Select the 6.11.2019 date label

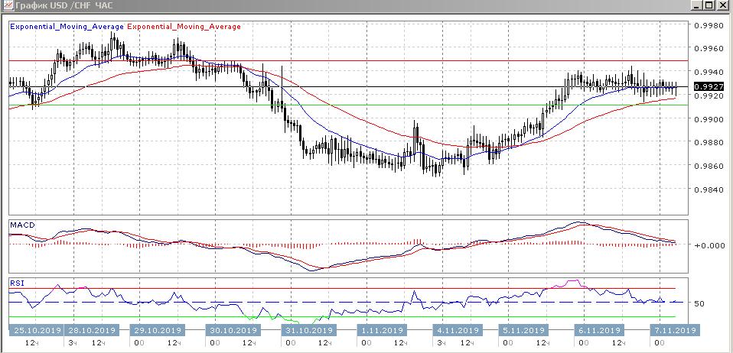(x=598, y=331)
